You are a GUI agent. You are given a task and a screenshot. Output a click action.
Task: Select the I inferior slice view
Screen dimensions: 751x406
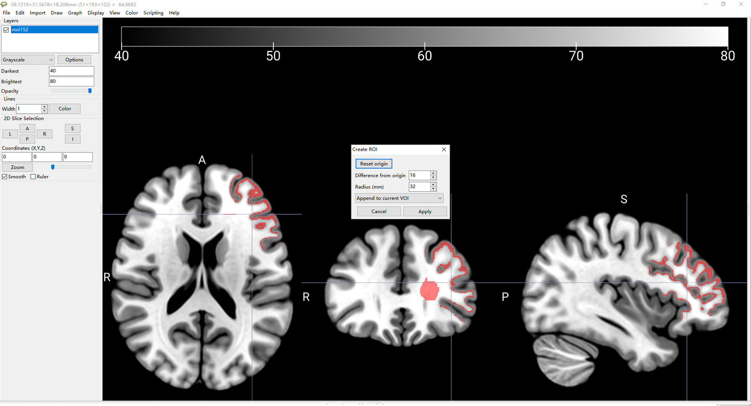[72, 139]
